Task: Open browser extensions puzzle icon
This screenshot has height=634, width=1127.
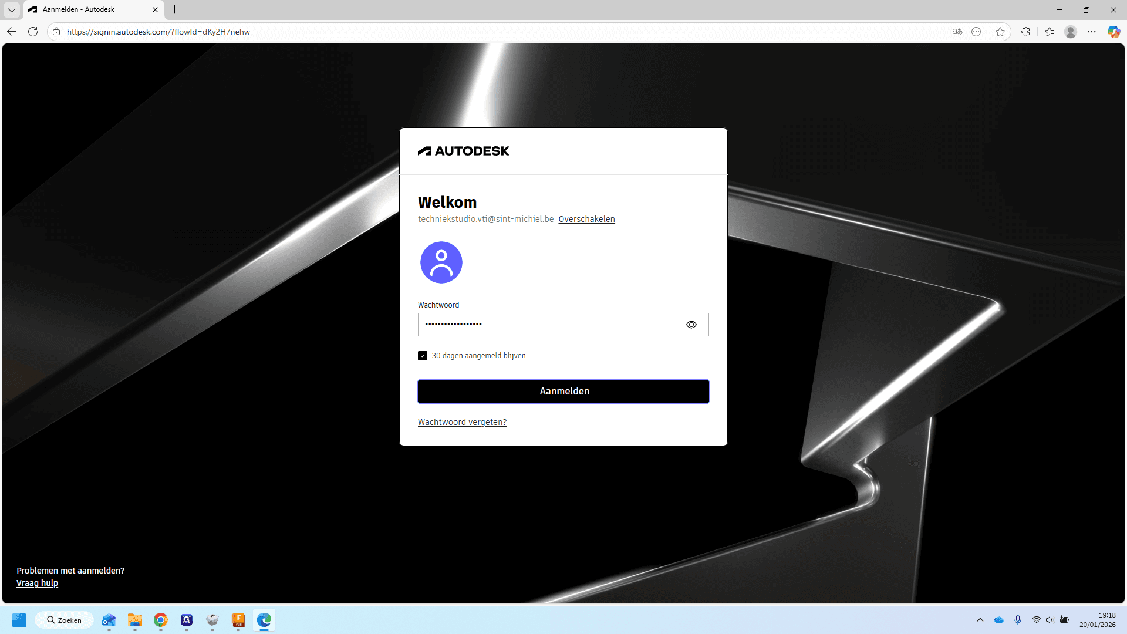Action: click(1025, 32)
